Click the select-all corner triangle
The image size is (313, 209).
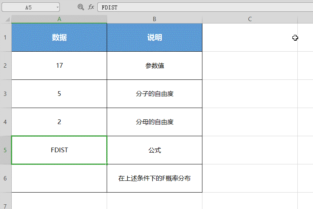[7, 20]
